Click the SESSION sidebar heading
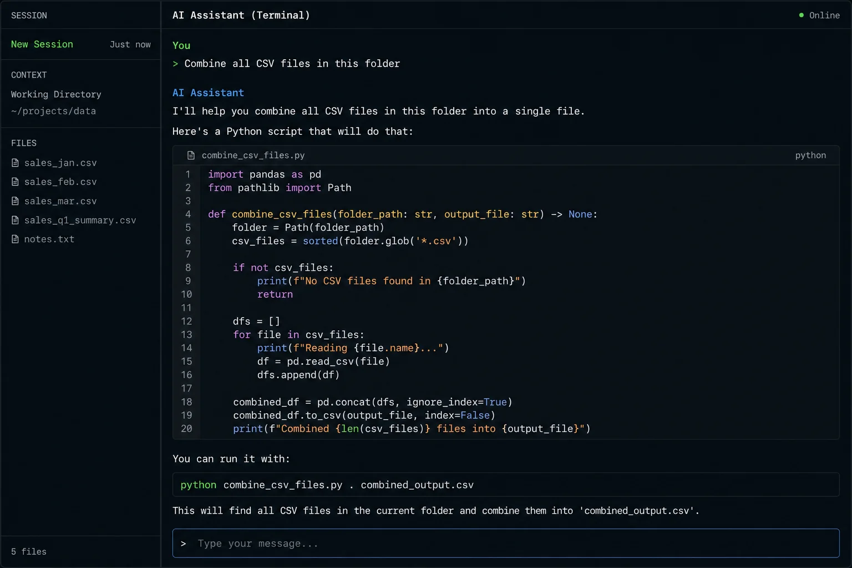This screenshot has width=852, height=568. click(x=29, y=16)
